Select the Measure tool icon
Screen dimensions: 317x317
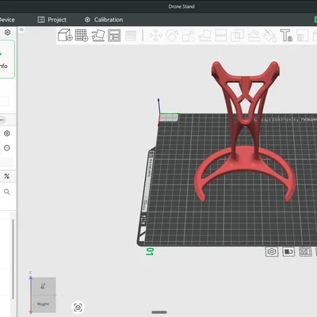[x=303, y=36]
